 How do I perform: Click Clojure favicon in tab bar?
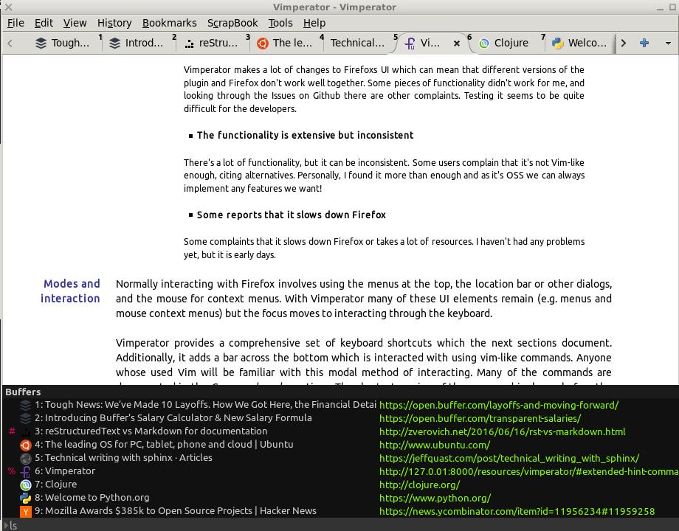[x=483, y=44]
